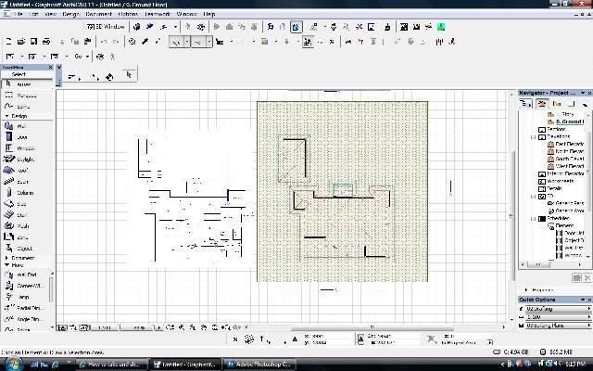
Task: Open the Teamwork menu
Action: click(x=158, y=14)
